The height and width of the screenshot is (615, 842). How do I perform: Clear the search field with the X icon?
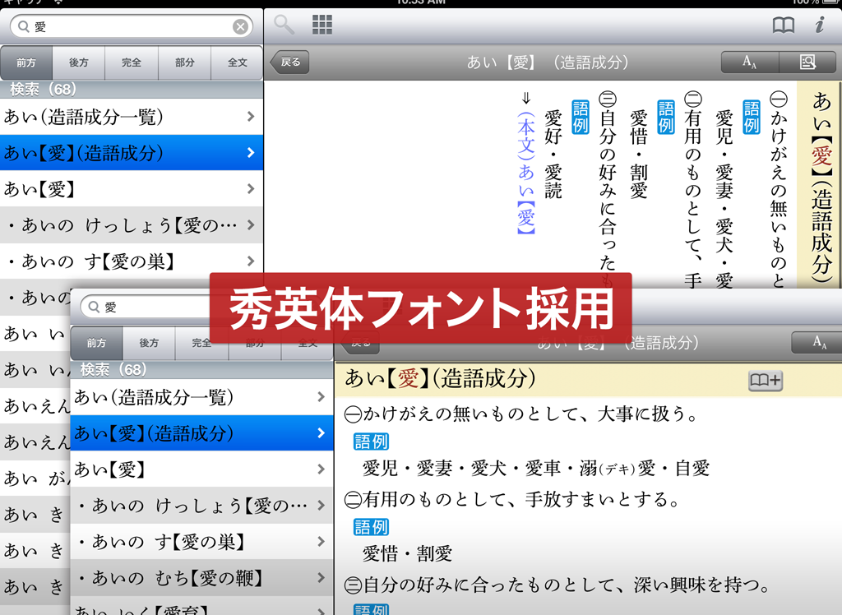coord(240,27)
